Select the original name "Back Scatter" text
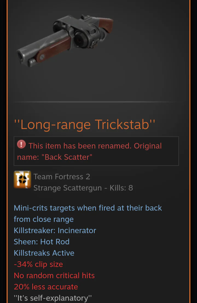Viewport: 197px width, 303px height. [67, 157]
